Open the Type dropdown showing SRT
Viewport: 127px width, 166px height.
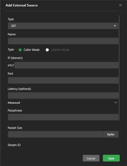pyautogui.click(x=63, y=26)
